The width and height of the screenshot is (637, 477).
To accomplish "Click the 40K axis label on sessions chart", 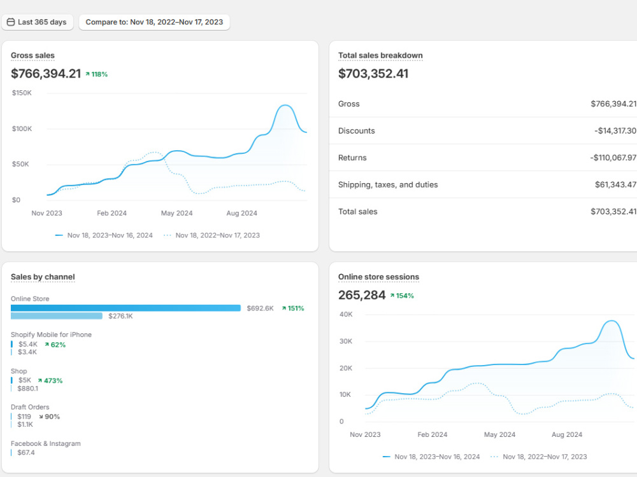I will (346, 314).
